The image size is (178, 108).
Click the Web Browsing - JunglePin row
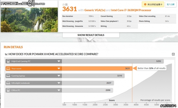point(80,21)
